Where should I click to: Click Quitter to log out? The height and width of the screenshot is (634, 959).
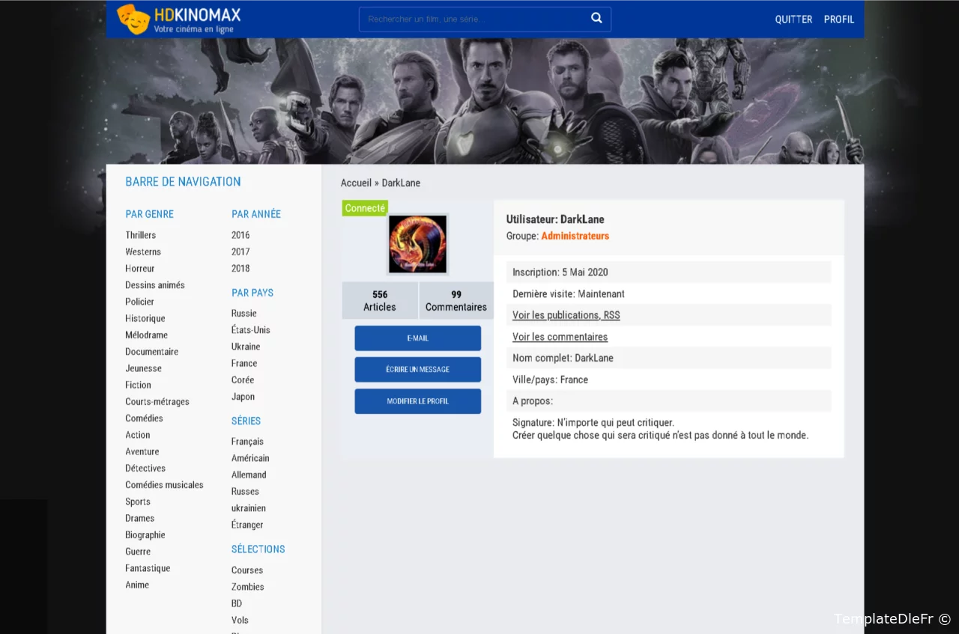click(793, 19)
